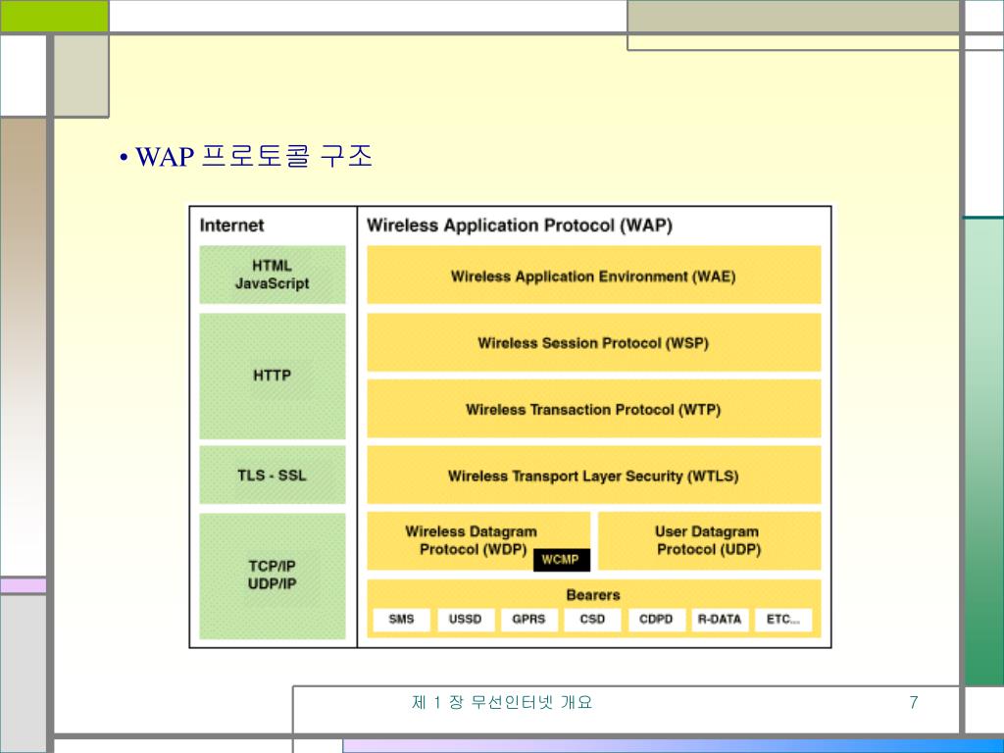The width and height of the screenshot is (1004, 753).
Task: Select the 'HTTP' green box
Action: coord(273,376)
